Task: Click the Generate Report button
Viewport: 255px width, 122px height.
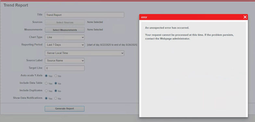Action: pyautogui.click(x=65, y=109)
